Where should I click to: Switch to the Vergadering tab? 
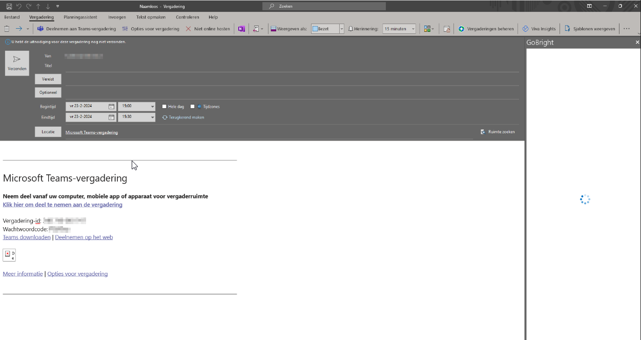42,17
